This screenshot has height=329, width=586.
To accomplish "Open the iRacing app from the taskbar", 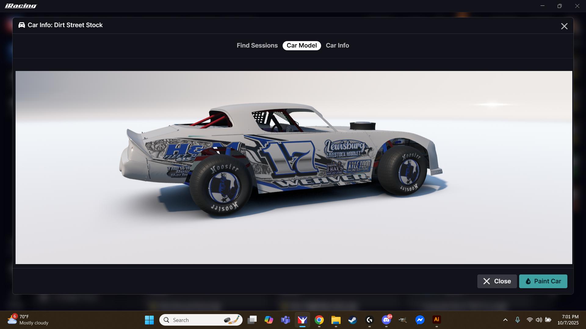I will point(302,320).
